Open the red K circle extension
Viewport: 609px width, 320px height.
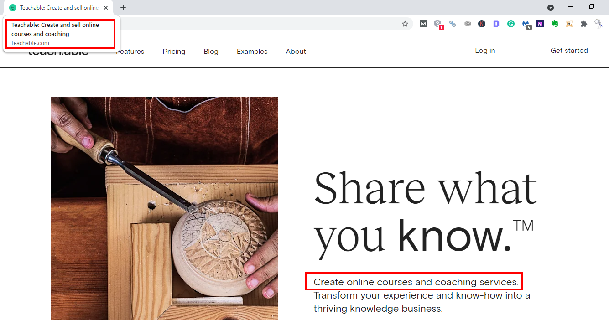click(482, 24)
